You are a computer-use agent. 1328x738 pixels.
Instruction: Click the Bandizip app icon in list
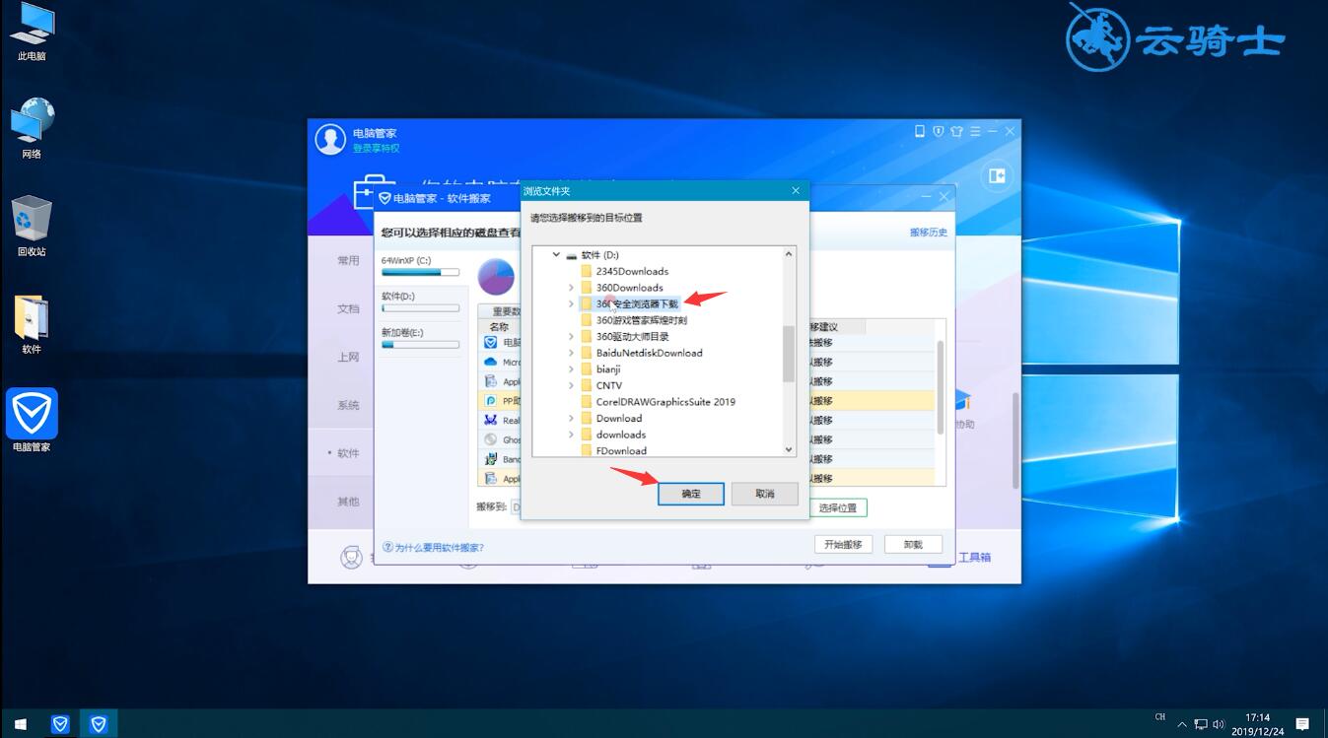click(491, 459)
